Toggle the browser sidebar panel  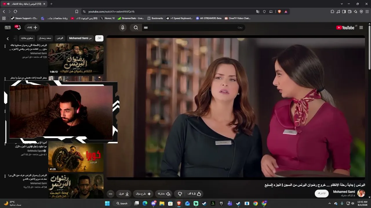coord(344,12)
